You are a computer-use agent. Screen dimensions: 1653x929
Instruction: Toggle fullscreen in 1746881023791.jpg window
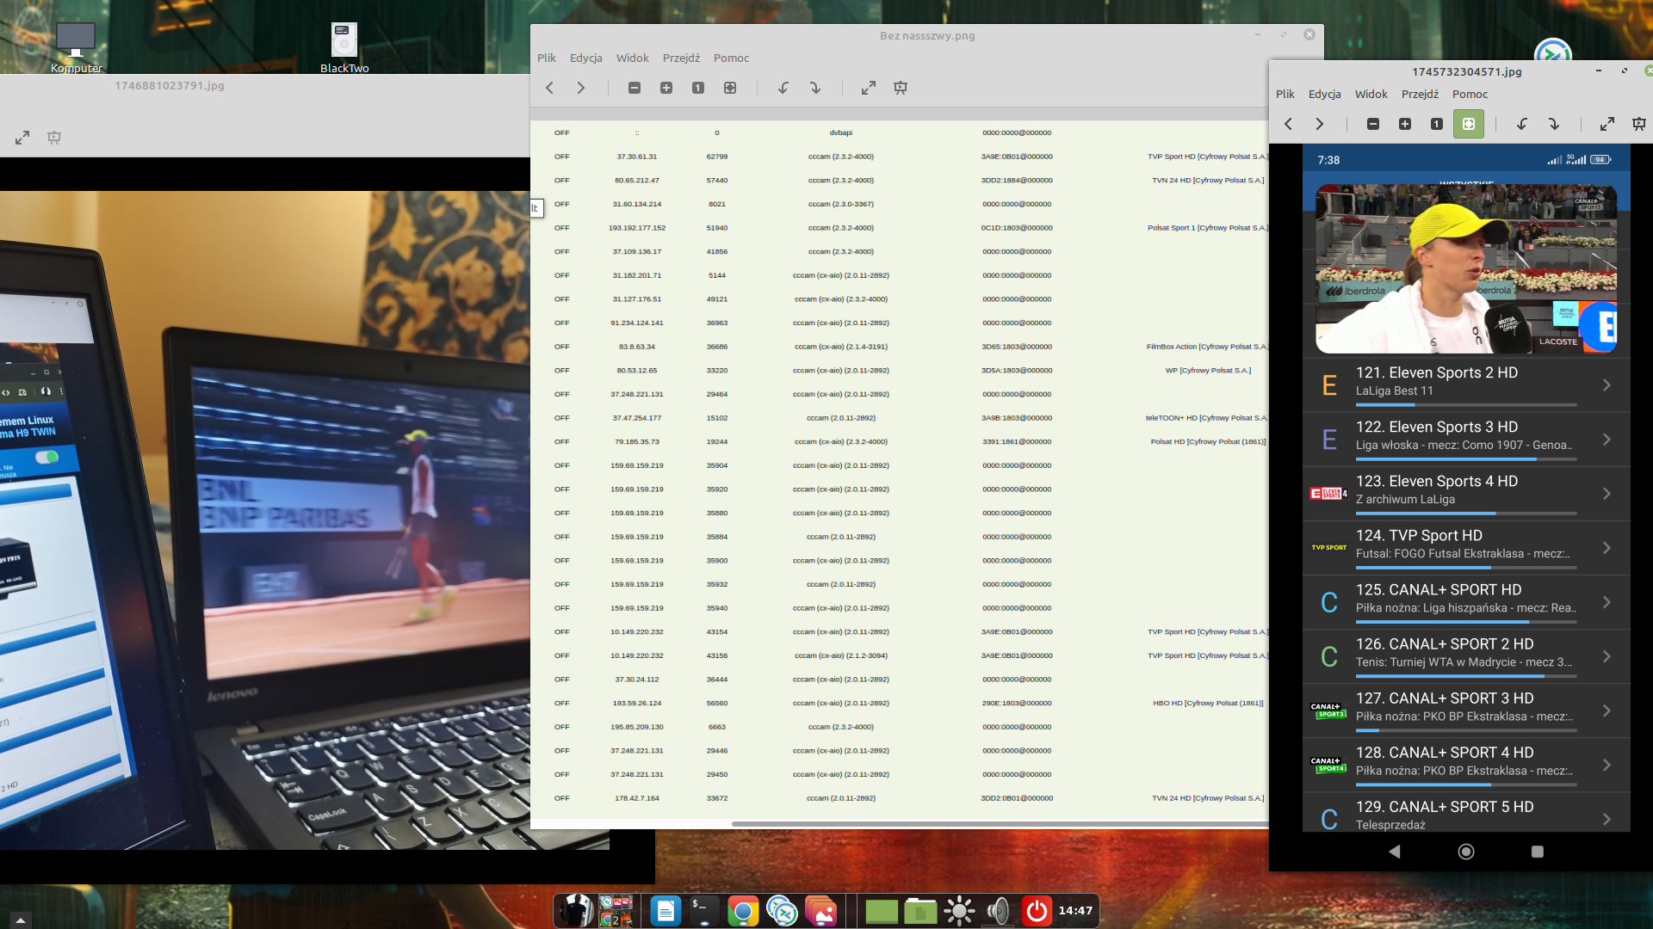[22, 138]
